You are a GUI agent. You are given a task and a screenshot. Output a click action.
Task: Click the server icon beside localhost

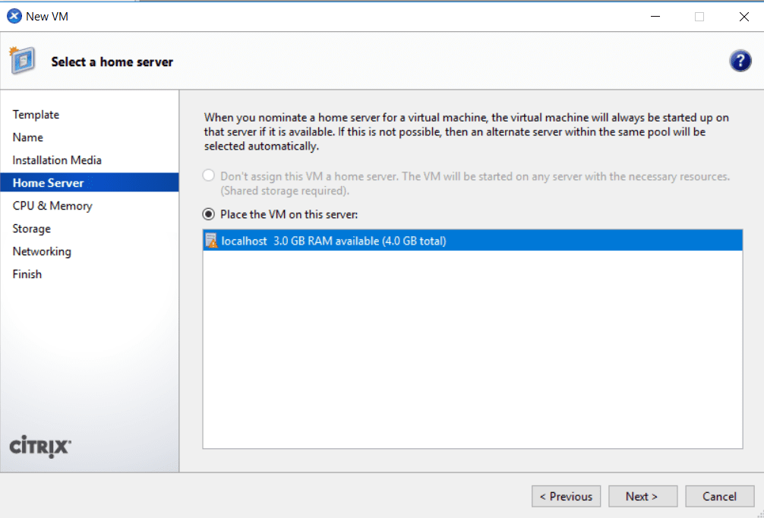click(211, 240)
